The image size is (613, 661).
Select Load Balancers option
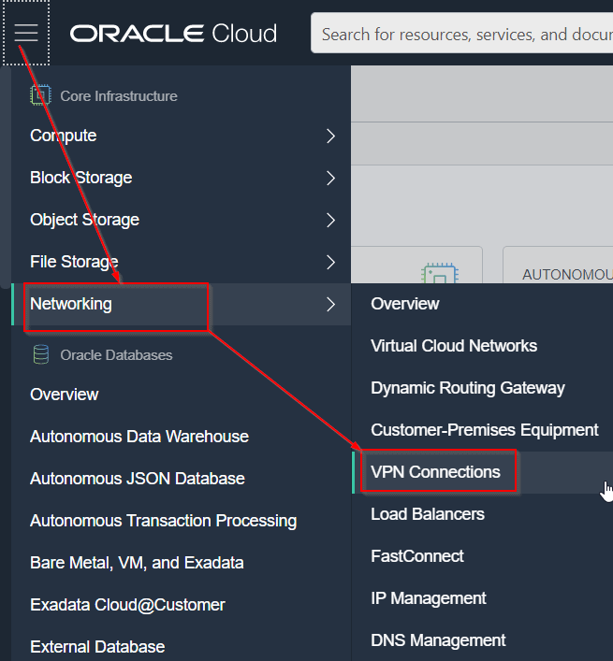coord(428,514)
